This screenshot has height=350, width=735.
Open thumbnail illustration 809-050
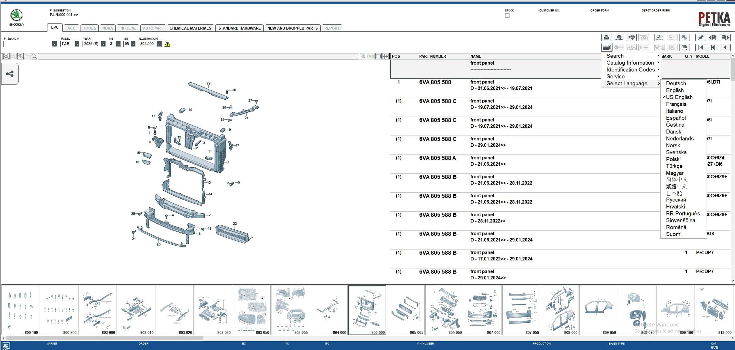pos(598,310)
